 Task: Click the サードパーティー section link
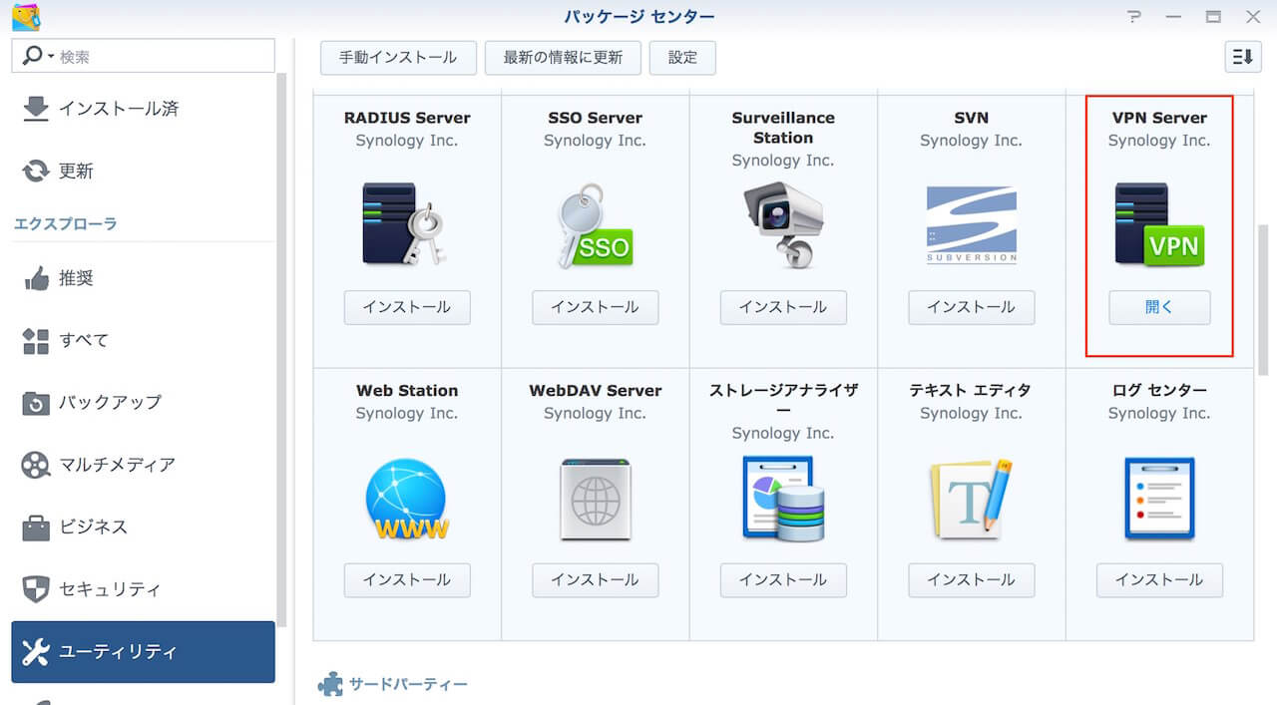tap(407, 684)
